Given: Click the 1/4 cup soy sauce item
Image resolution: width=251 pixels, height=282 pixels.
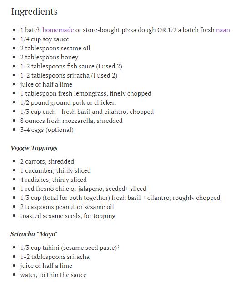Looking at the screenshot, I should click(45, 39).
